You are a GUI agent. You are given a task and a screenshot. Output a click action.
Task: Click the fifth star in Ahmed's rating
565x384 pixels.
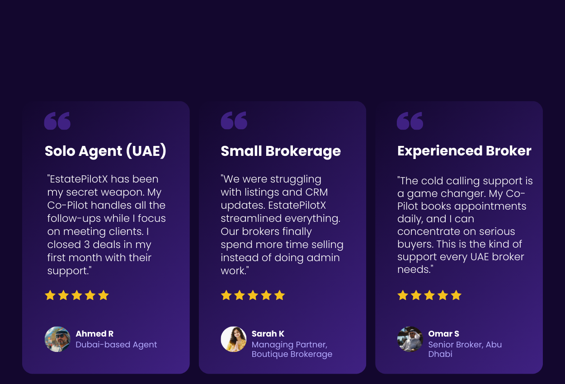click(104, 295)
